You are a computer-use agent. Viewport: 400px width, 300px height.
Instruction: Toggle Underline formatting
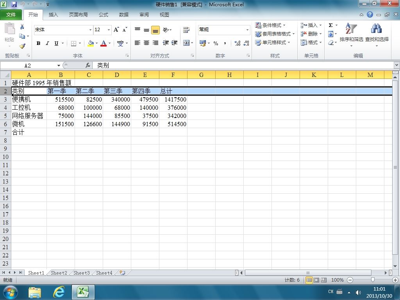(56, 43)
